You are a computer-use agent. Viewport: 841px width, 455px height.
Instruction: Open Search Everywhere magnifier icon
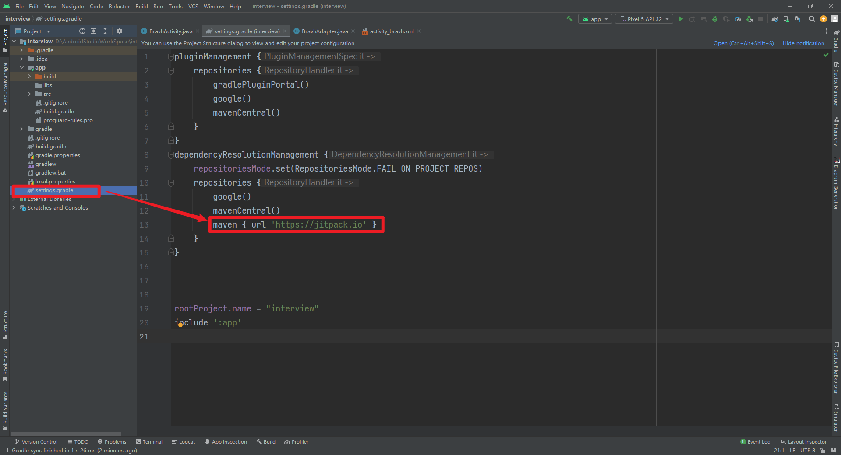812,19
